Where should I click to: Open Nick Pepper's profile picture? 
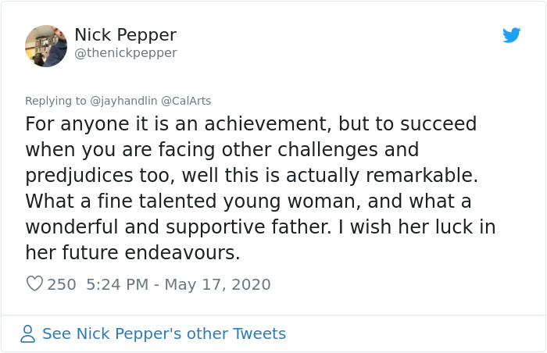point(46,46)
